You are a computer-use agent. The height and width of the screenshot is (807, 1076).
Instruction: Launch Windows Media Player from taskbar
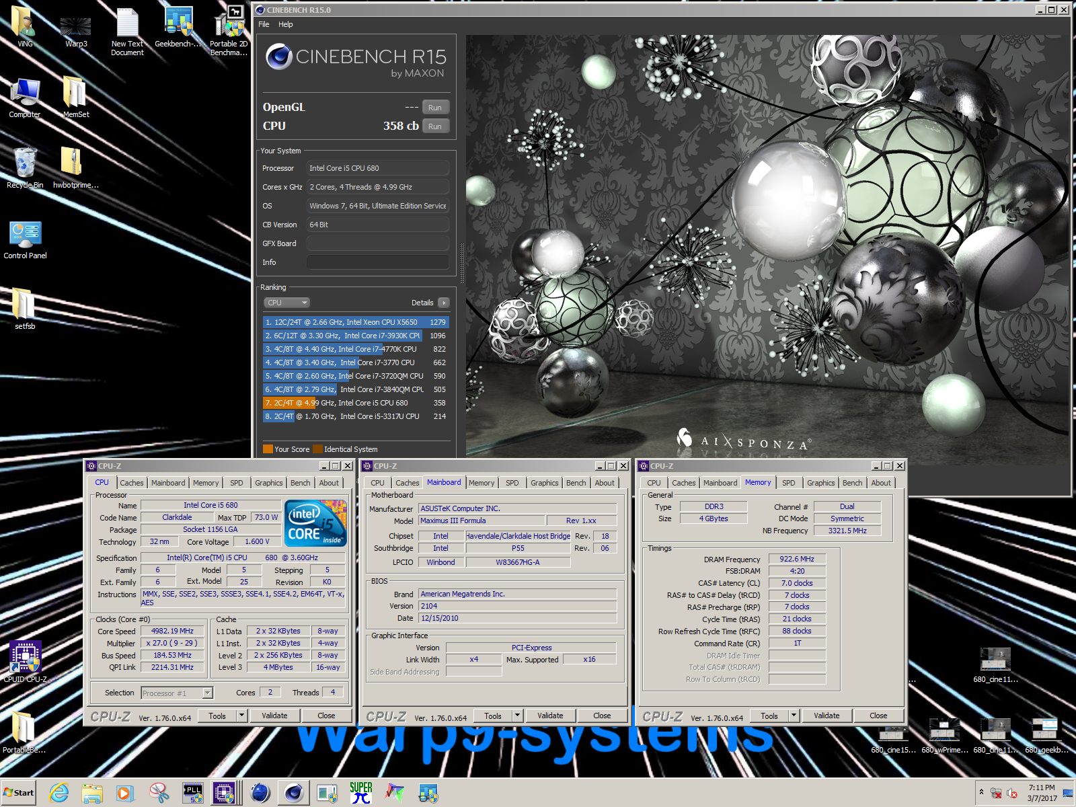coord(125,793)
